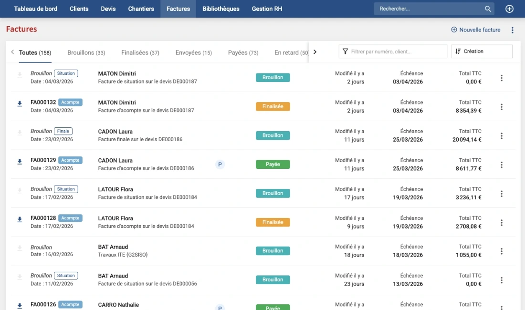Select the Payées tab
The height and width of the screenshot is (310, 525).
click(x=243, y=53)
